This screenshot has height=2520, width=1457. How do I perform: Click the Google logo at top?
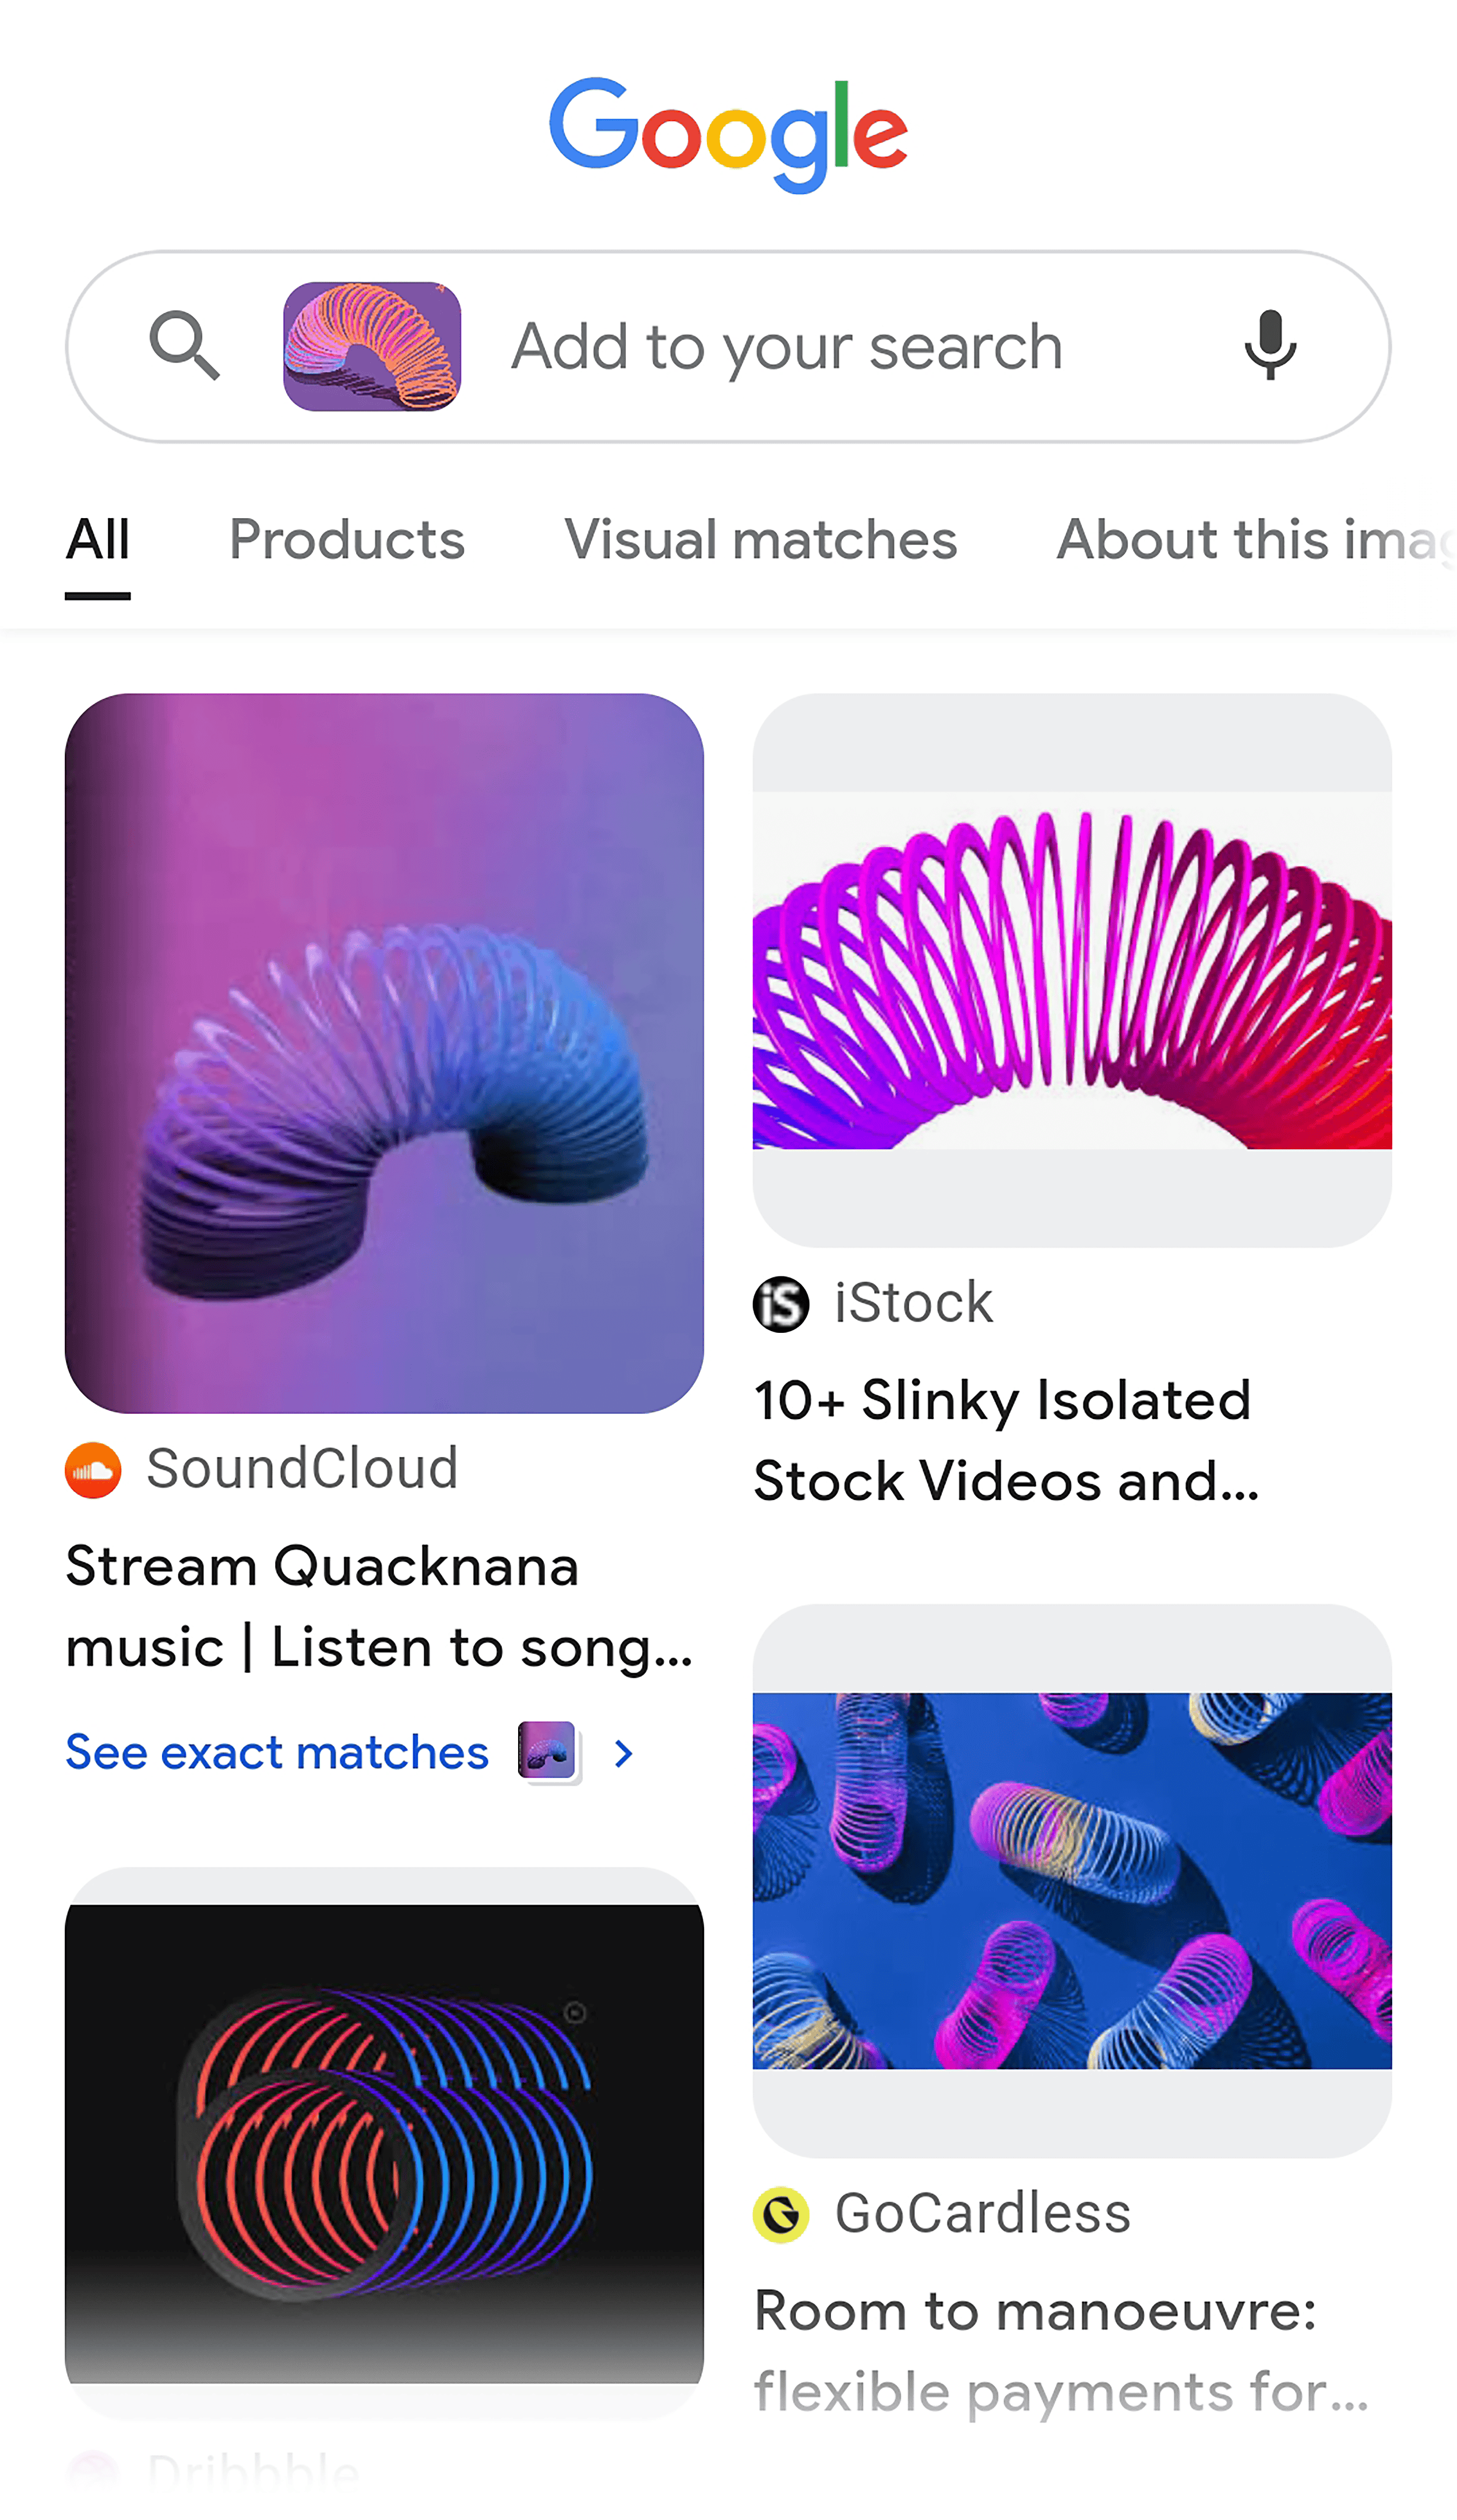pyautogui.click(x=728, y=130)
